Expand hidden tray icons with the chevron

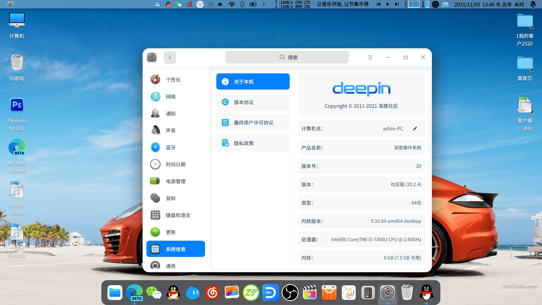(264, 4)
